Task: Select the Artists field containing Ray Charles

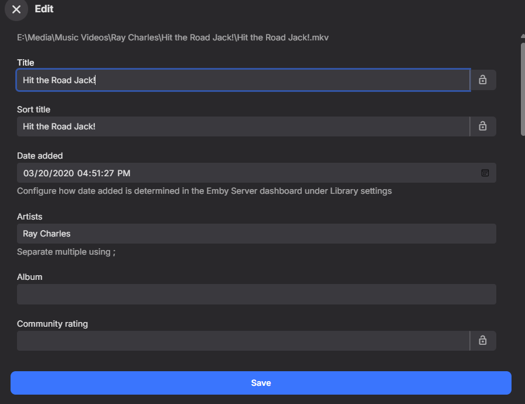Action: click(256, 234)
